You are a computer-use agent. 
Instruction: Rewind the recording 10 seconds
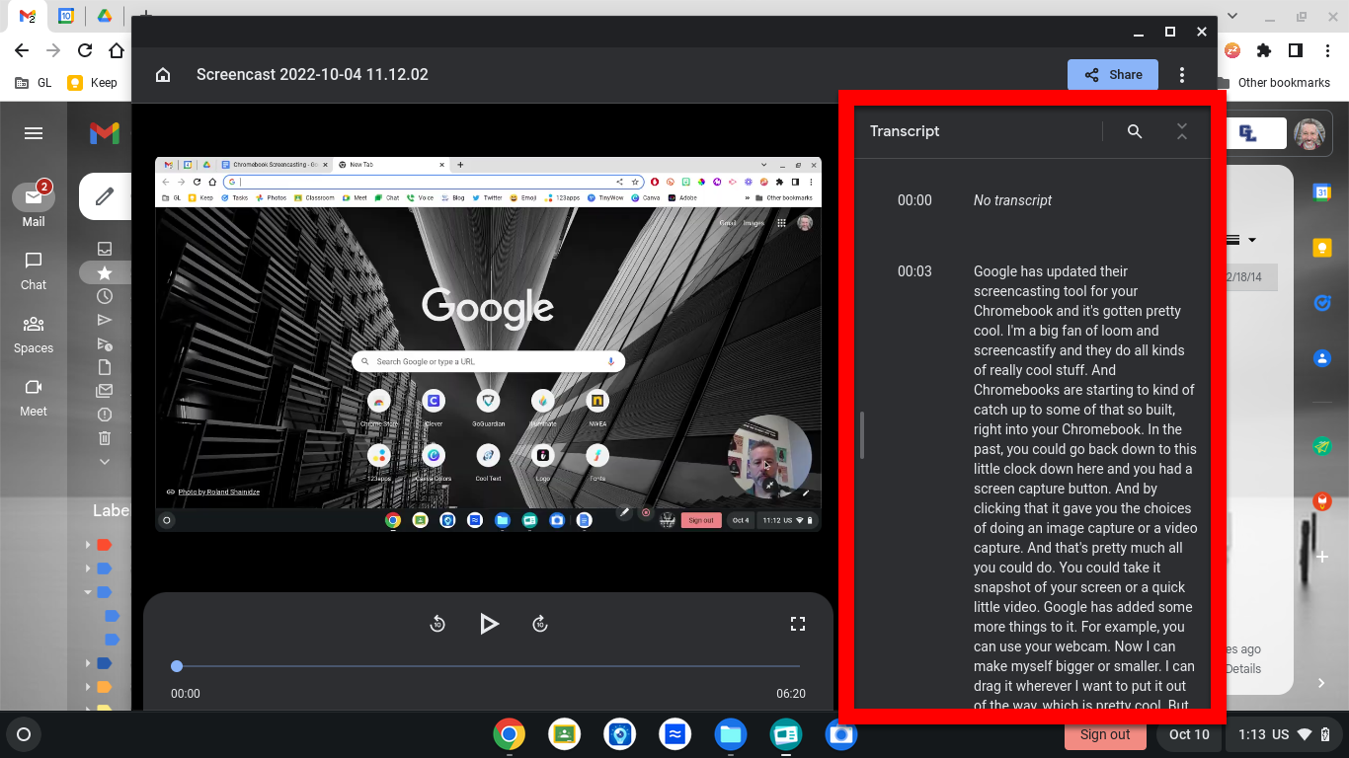tap(437, 624)
